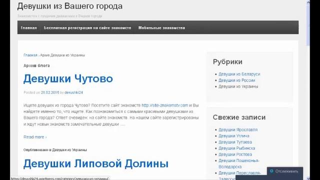Open the Девушки Липовой Долины post title
This screenshot has height=180, width=320.
[x=96, y=163]
